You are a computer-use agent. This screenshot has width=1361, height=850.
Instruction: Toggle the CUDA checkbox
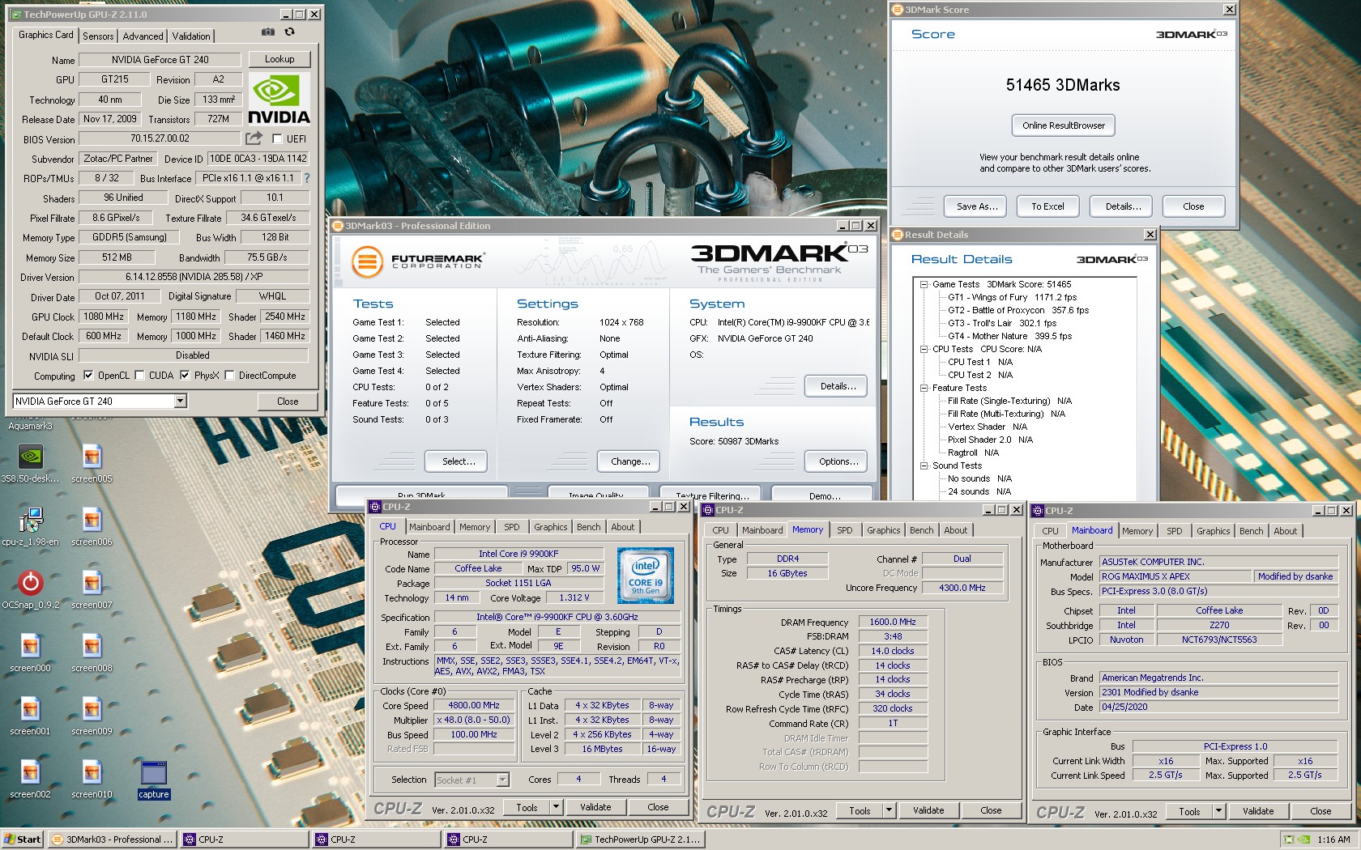(139, 375)
